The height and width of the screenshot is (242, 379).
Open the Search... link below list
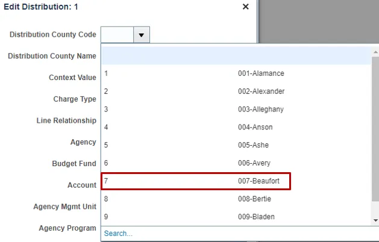point(118,234)
